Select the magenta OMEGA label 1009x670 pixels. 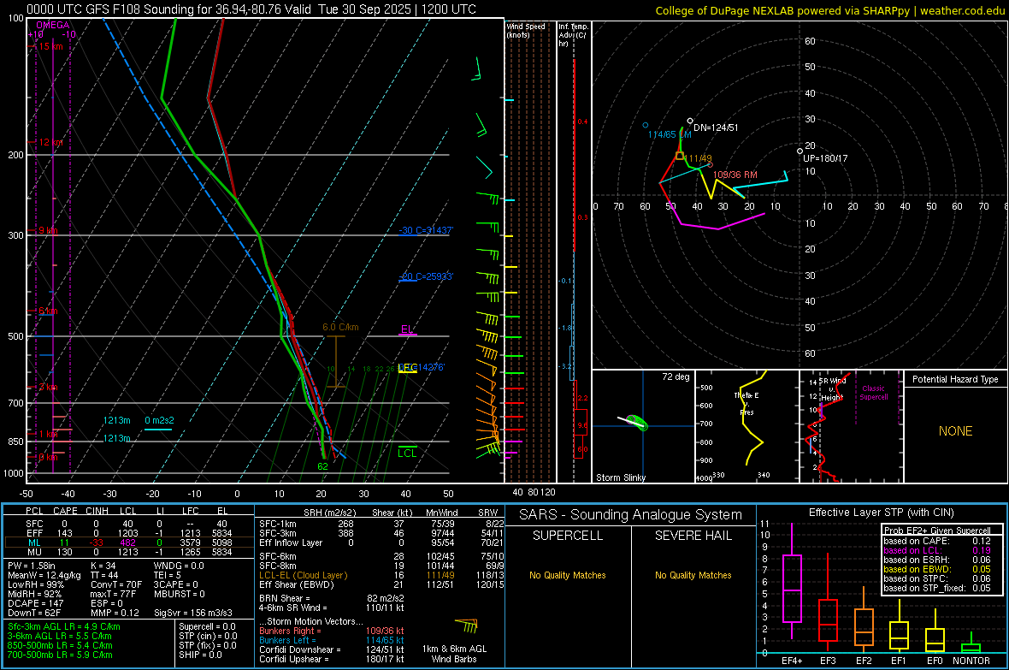coord(53,25)
